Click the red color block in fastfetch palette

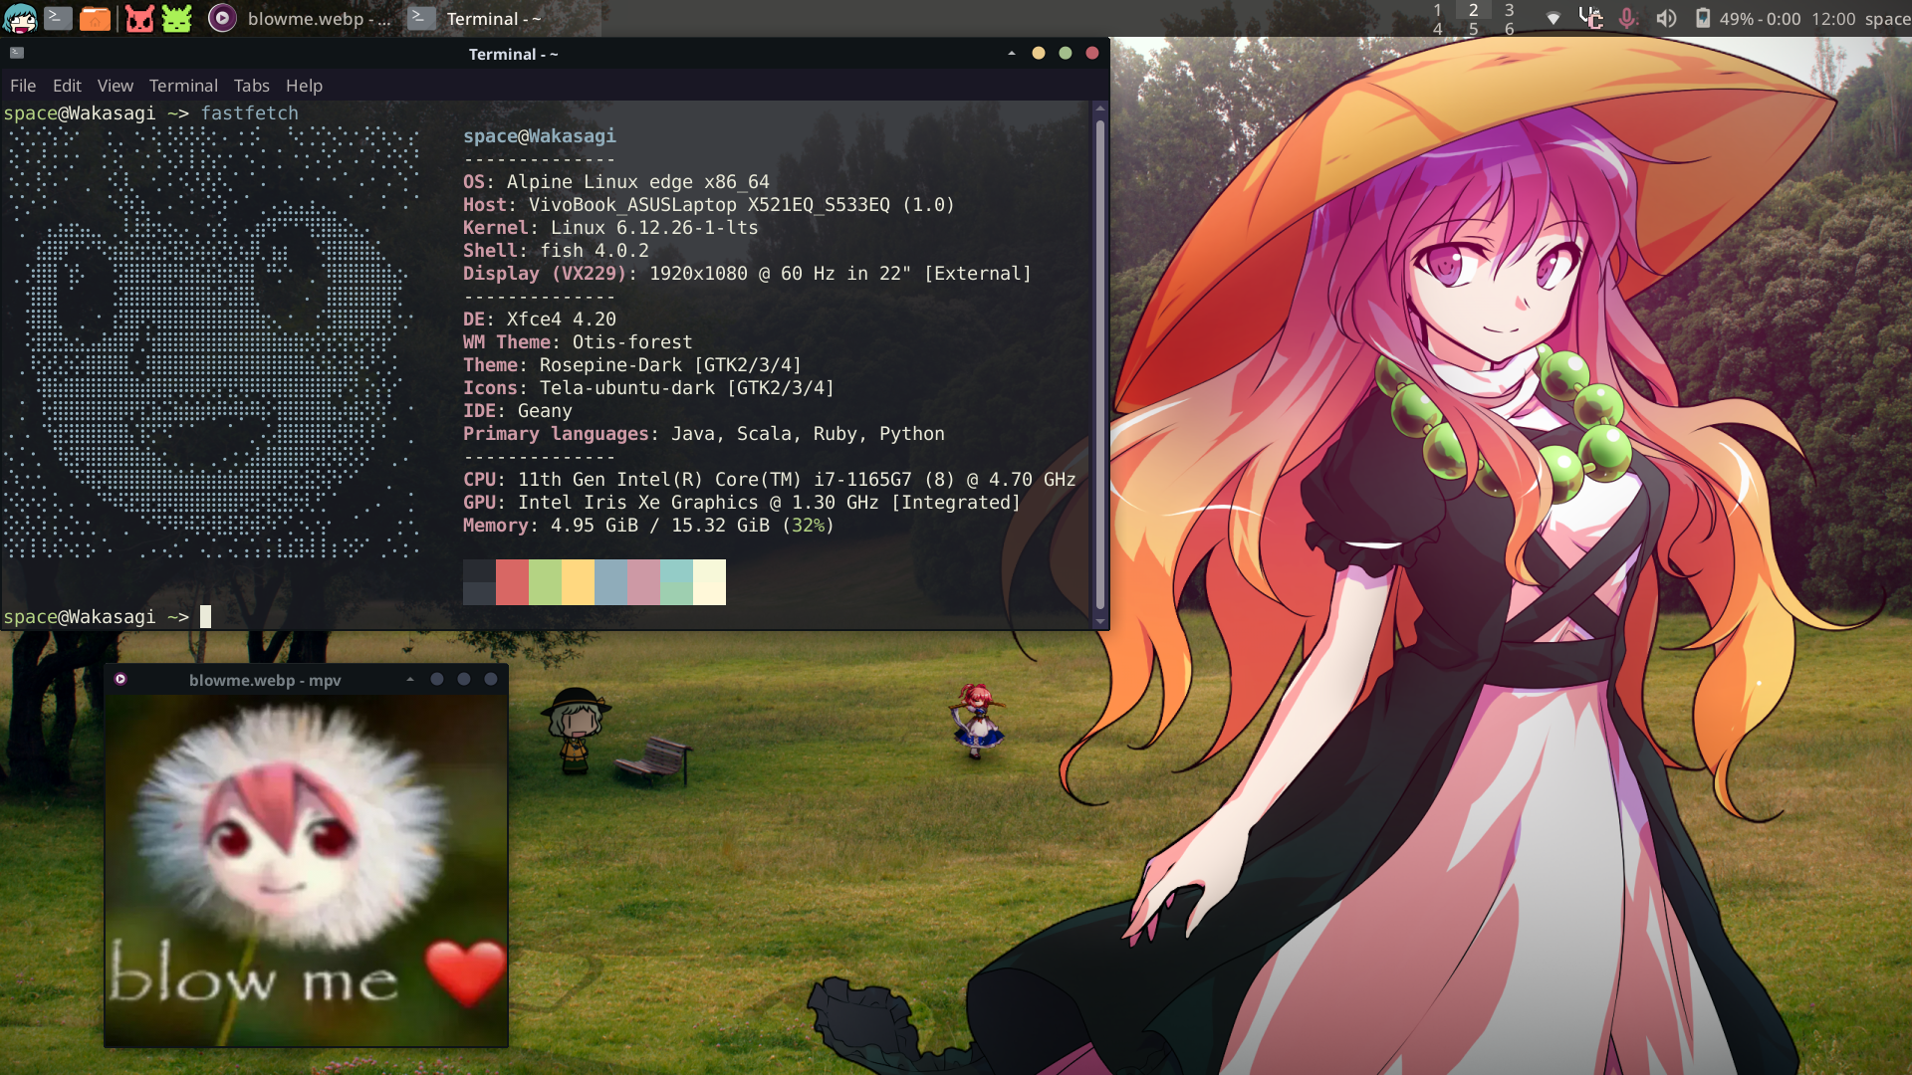(512, 581)
